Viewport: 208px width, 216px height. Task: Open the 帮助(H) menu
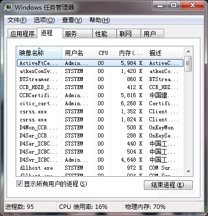99,20
